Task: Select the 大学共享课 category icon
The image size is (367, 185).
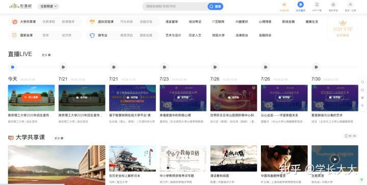Action: pos(14,22)
